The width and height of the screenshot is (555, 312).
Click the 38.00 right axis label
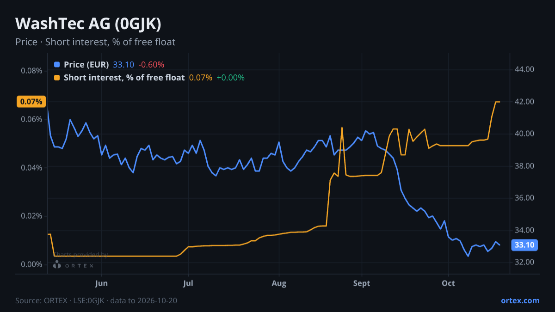point(524,166)
